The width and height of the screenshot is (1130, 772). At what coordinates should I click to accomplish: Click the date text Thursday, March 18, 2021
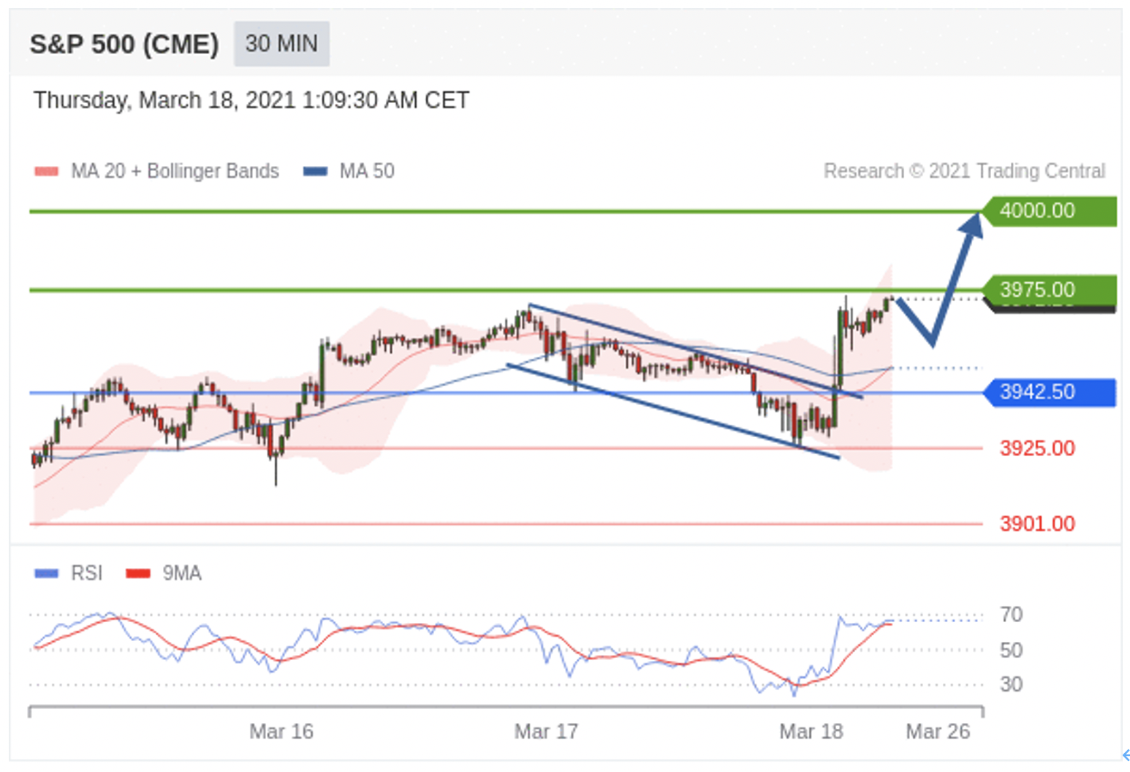coord(164,100)
